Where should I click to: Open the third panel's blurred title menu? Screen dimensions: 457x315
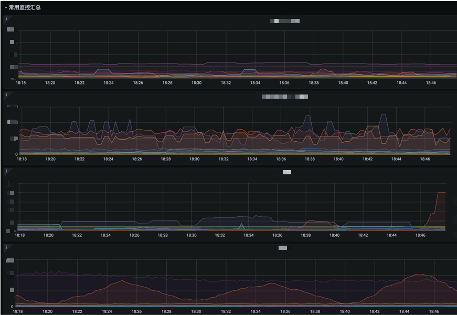[286, 172]
